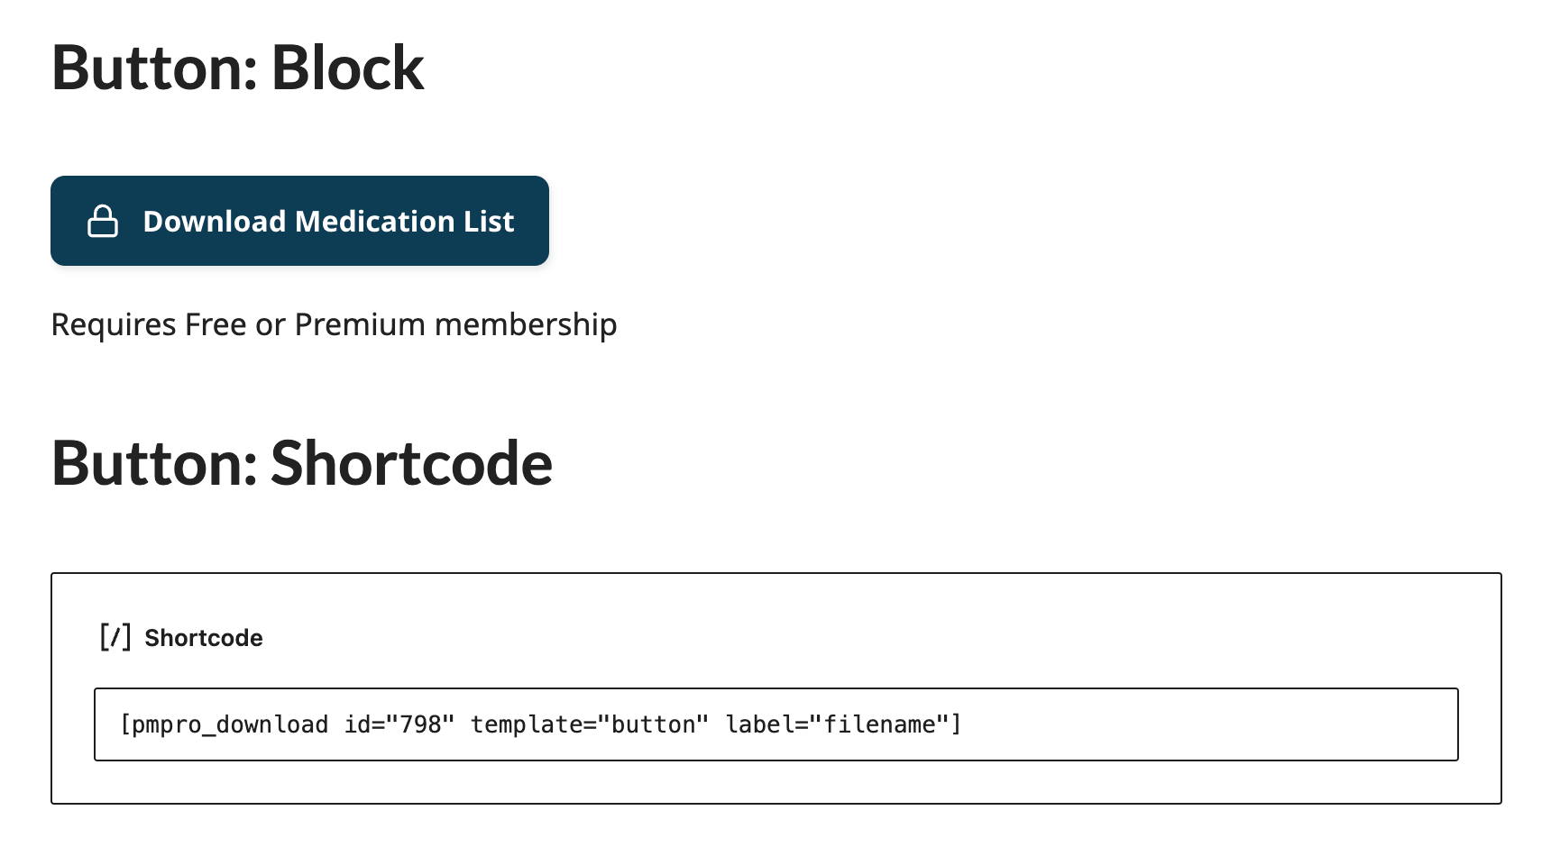
Task: Select the shortcode input field
Action: coord(775,724)
